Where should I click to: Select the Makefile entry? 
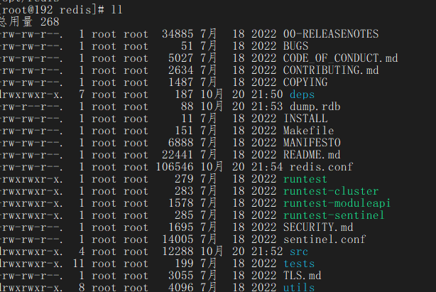[308, 131]
